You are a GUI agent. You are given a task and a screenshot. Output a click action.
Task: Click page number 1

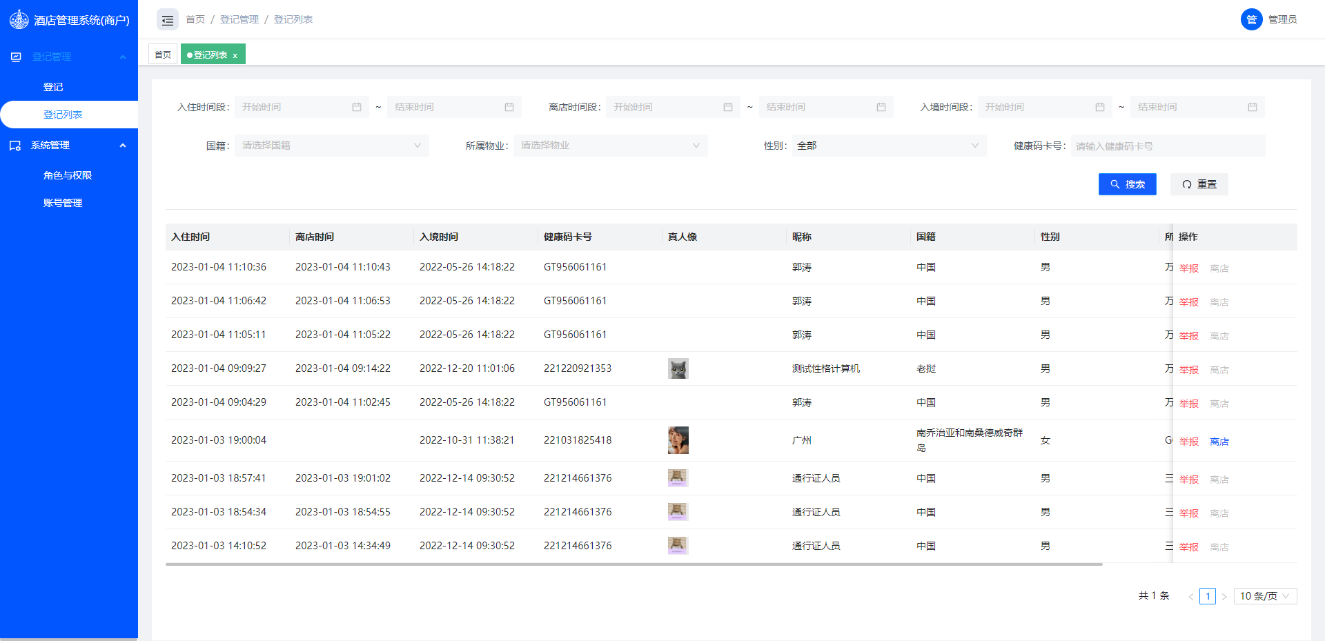pos(1208,596)
